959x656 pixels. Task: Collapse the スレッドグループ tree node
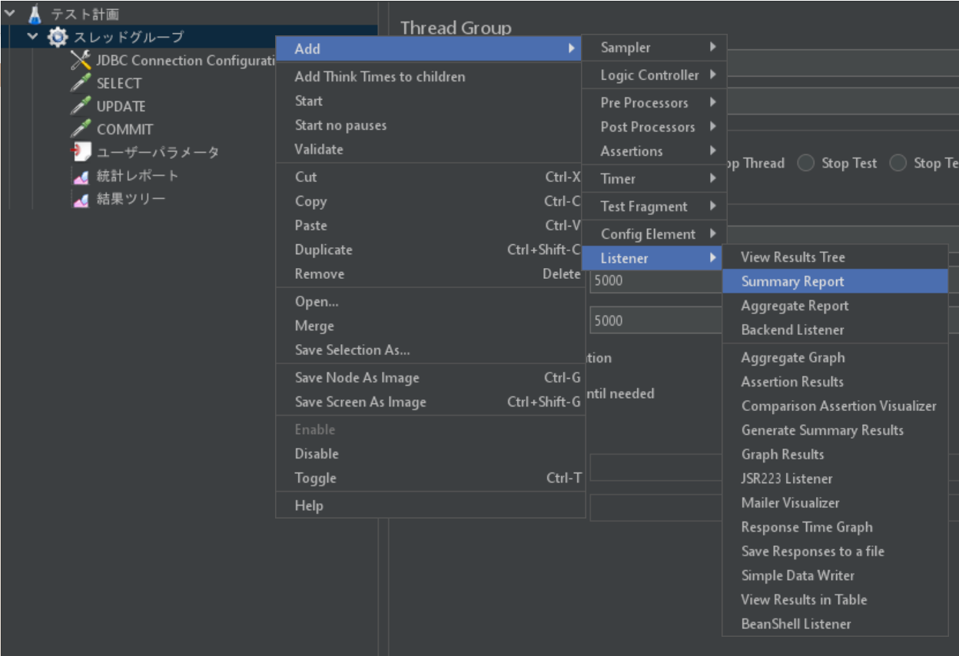click(32, 36)
